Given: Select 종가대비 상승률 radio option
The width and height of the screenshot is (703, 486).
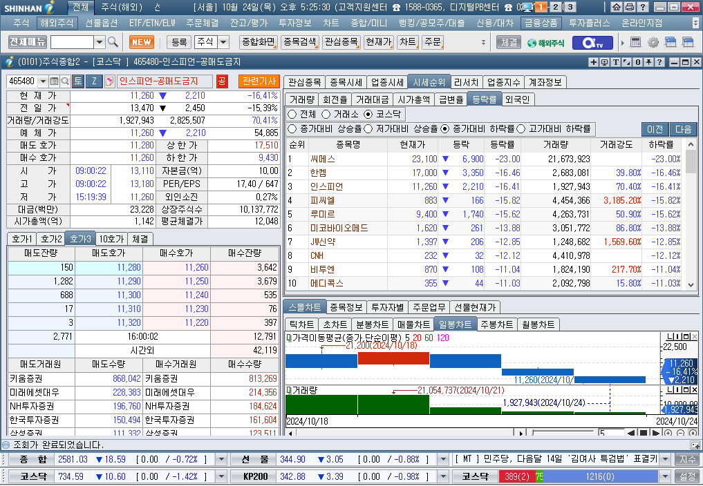Looking at the screenshot, I should [292, 129].
